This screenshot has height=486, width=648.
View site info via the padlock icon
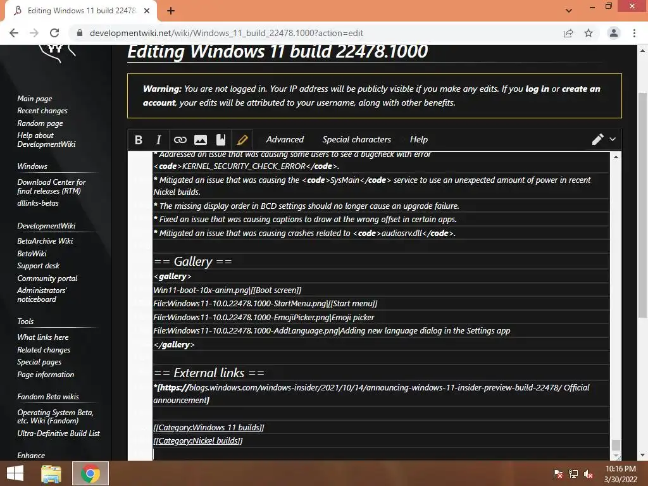tap(80, 33)
